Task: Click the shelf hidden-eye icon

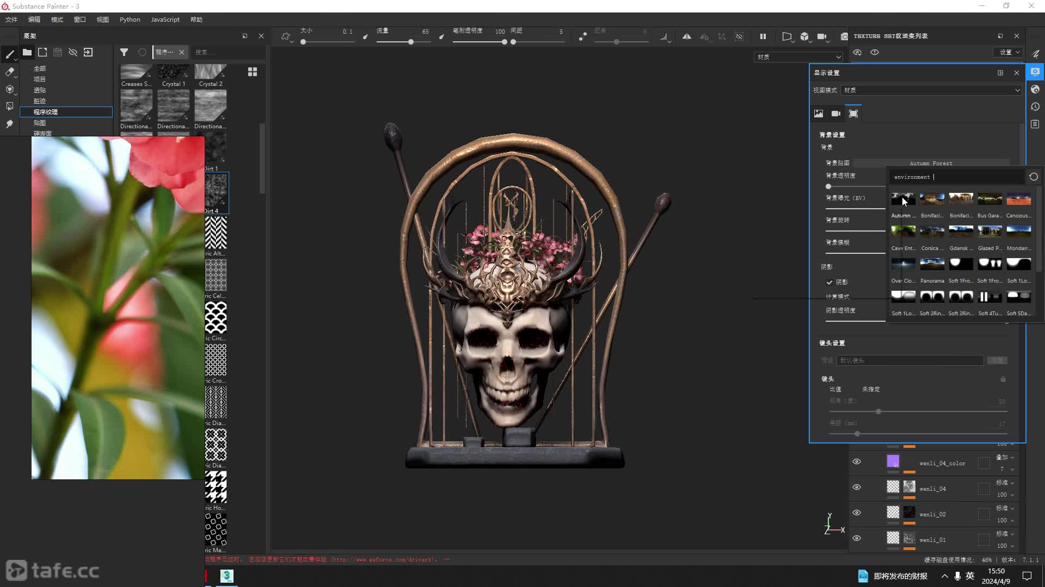Action: pos(73,52)
